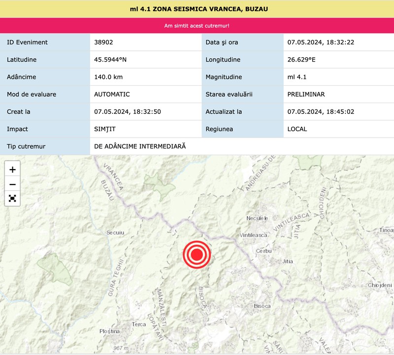Click the longitude value 26.629°E

[x=301, y=60]
